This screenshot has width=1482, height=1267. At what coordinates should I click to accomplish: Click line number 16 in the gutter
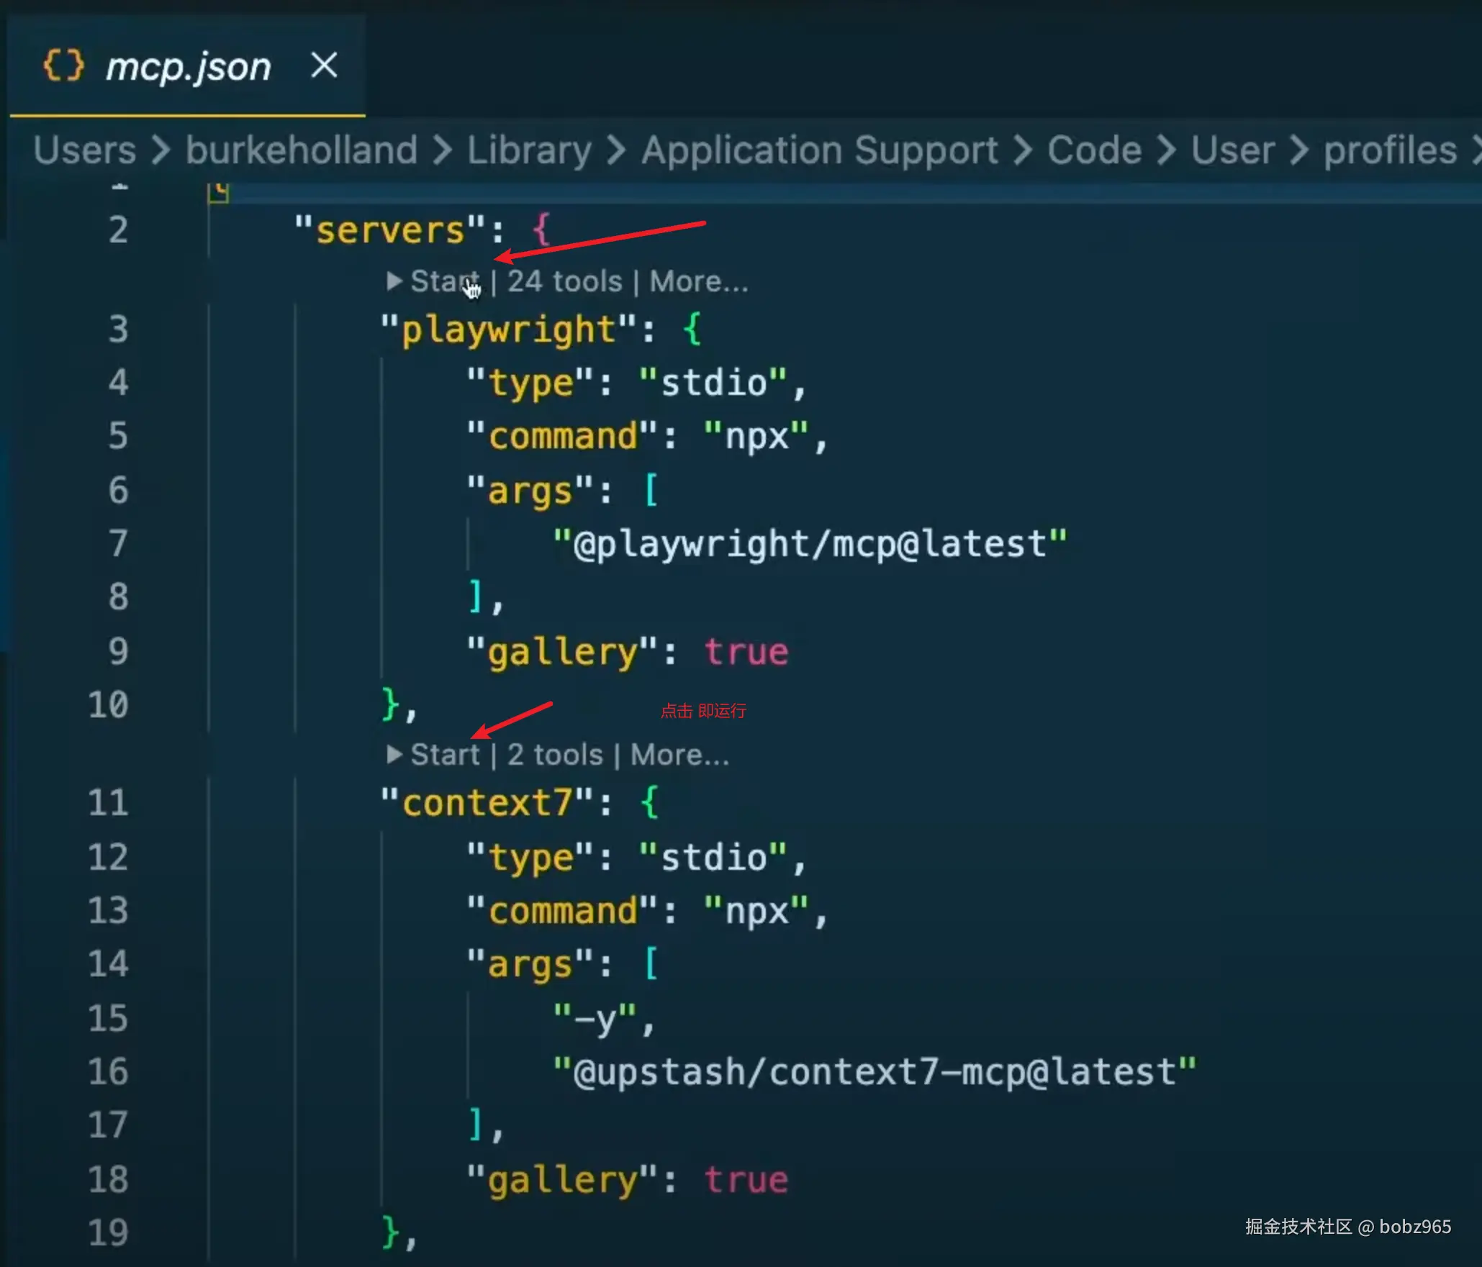coord(108,1072)
